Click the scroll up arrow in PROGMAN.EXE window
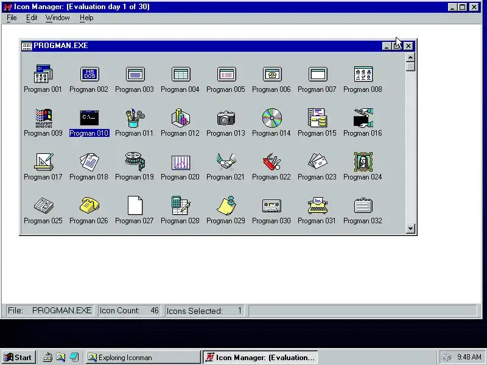The image size is (487, 365). point(410,57)
